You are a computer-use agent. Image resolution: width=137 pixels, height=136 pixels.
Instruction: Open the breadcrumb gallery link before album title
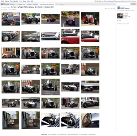[5, 7]
